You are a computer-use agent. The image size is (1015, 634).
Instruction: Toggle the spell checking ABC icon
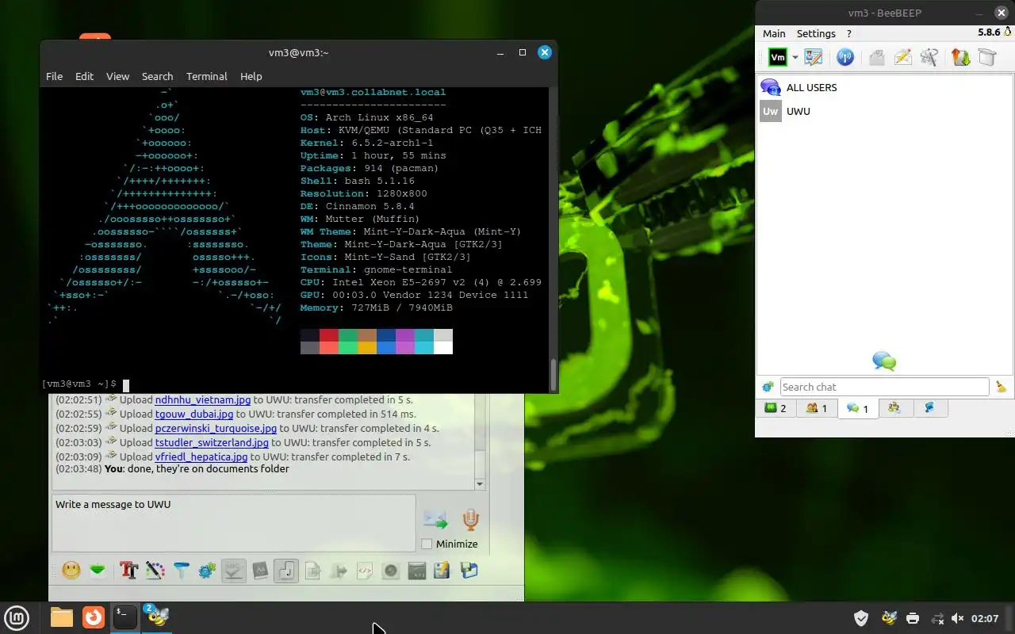233,570
